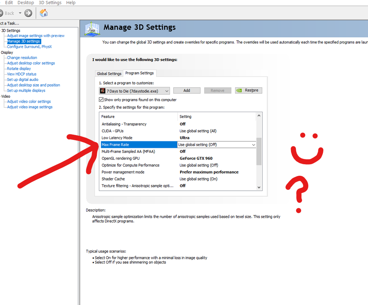Select the CUDA - GPUs row
This screenshot has height=305, width=368.
pyautogui.click(x=178, y=131)
